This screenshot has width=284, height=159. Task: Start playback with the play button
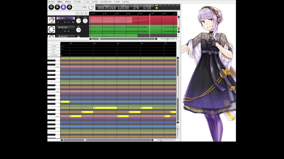57,7
